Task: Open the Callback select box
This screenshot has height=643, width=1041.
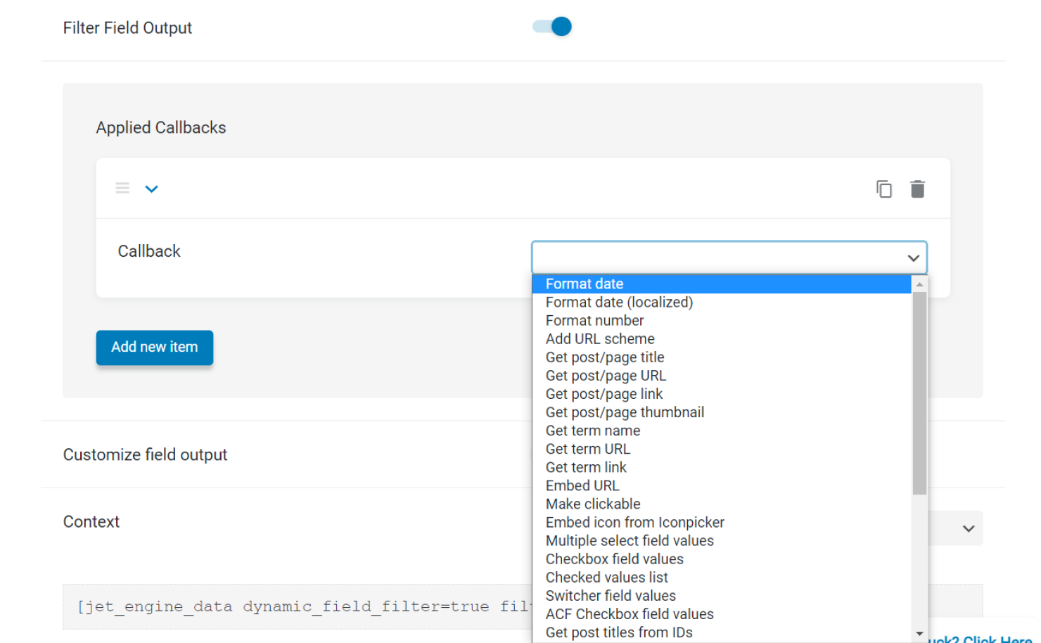Action: click(x=729, y=257)
